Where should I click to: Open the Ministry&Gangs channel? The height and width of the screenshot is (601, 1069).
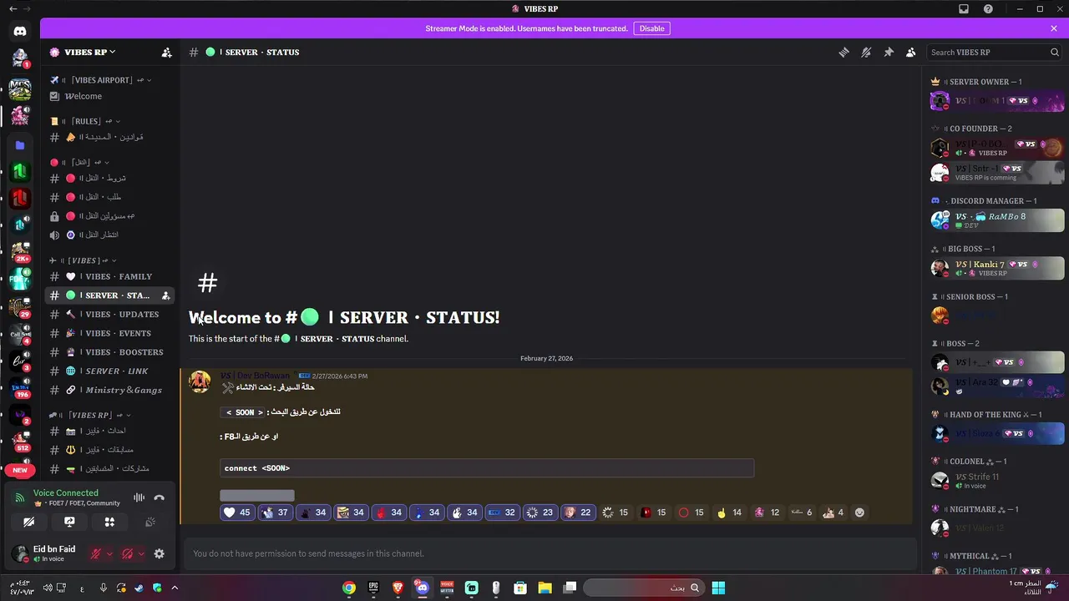click(109, 390)
